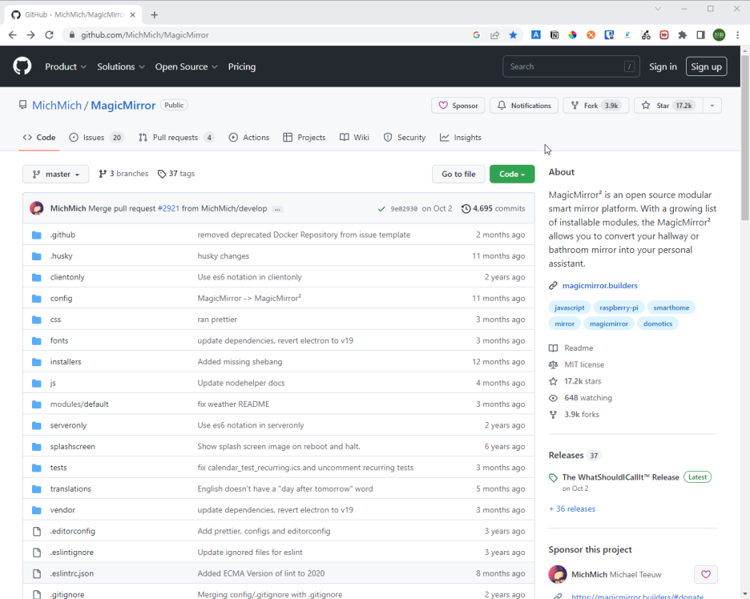Click the GitHub Octocat logo
The height and width of the screenshot is (599, 750).
point(22,66)
